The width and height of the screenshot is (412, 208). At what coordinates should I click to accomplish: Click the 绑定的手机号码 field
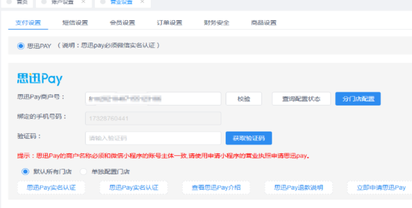[153, 118]
